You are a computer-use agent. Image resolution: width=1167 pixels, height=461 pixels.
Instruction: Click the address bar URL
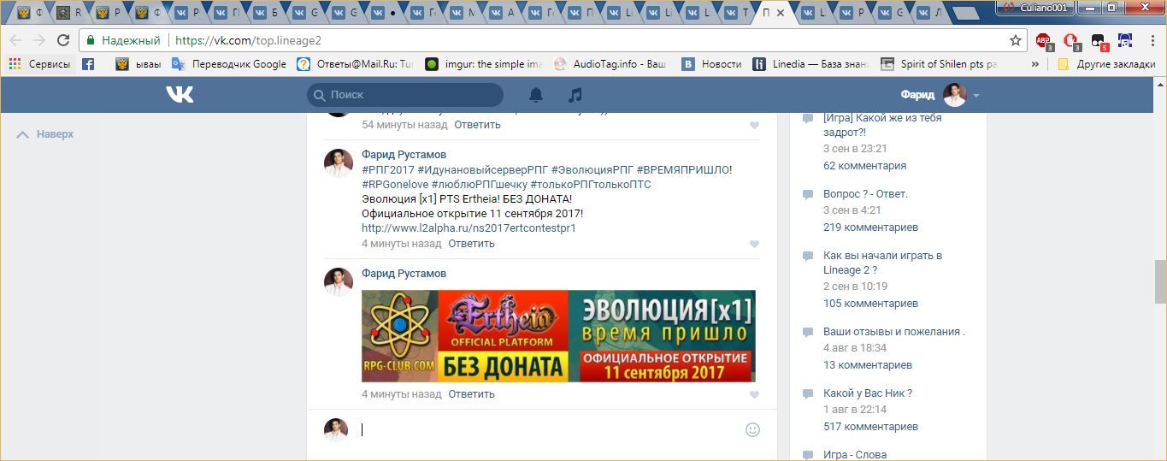(248, 40)
